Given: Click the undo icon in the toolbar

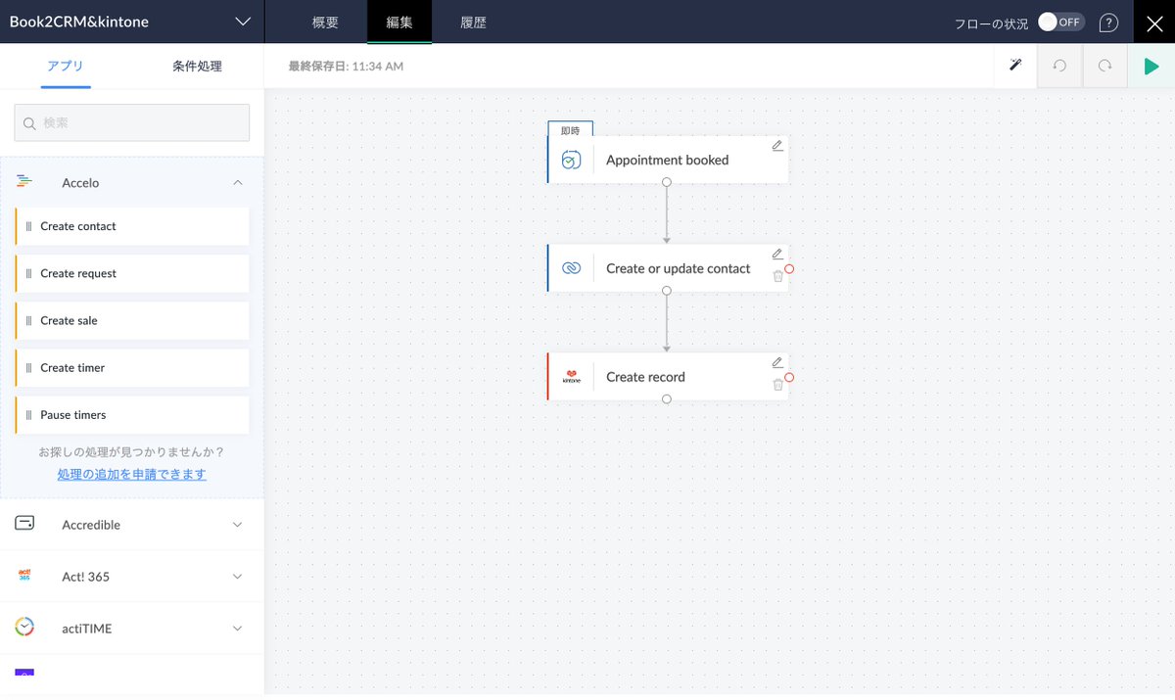Looking at the screenshot, I should [x=1058, y=66].
